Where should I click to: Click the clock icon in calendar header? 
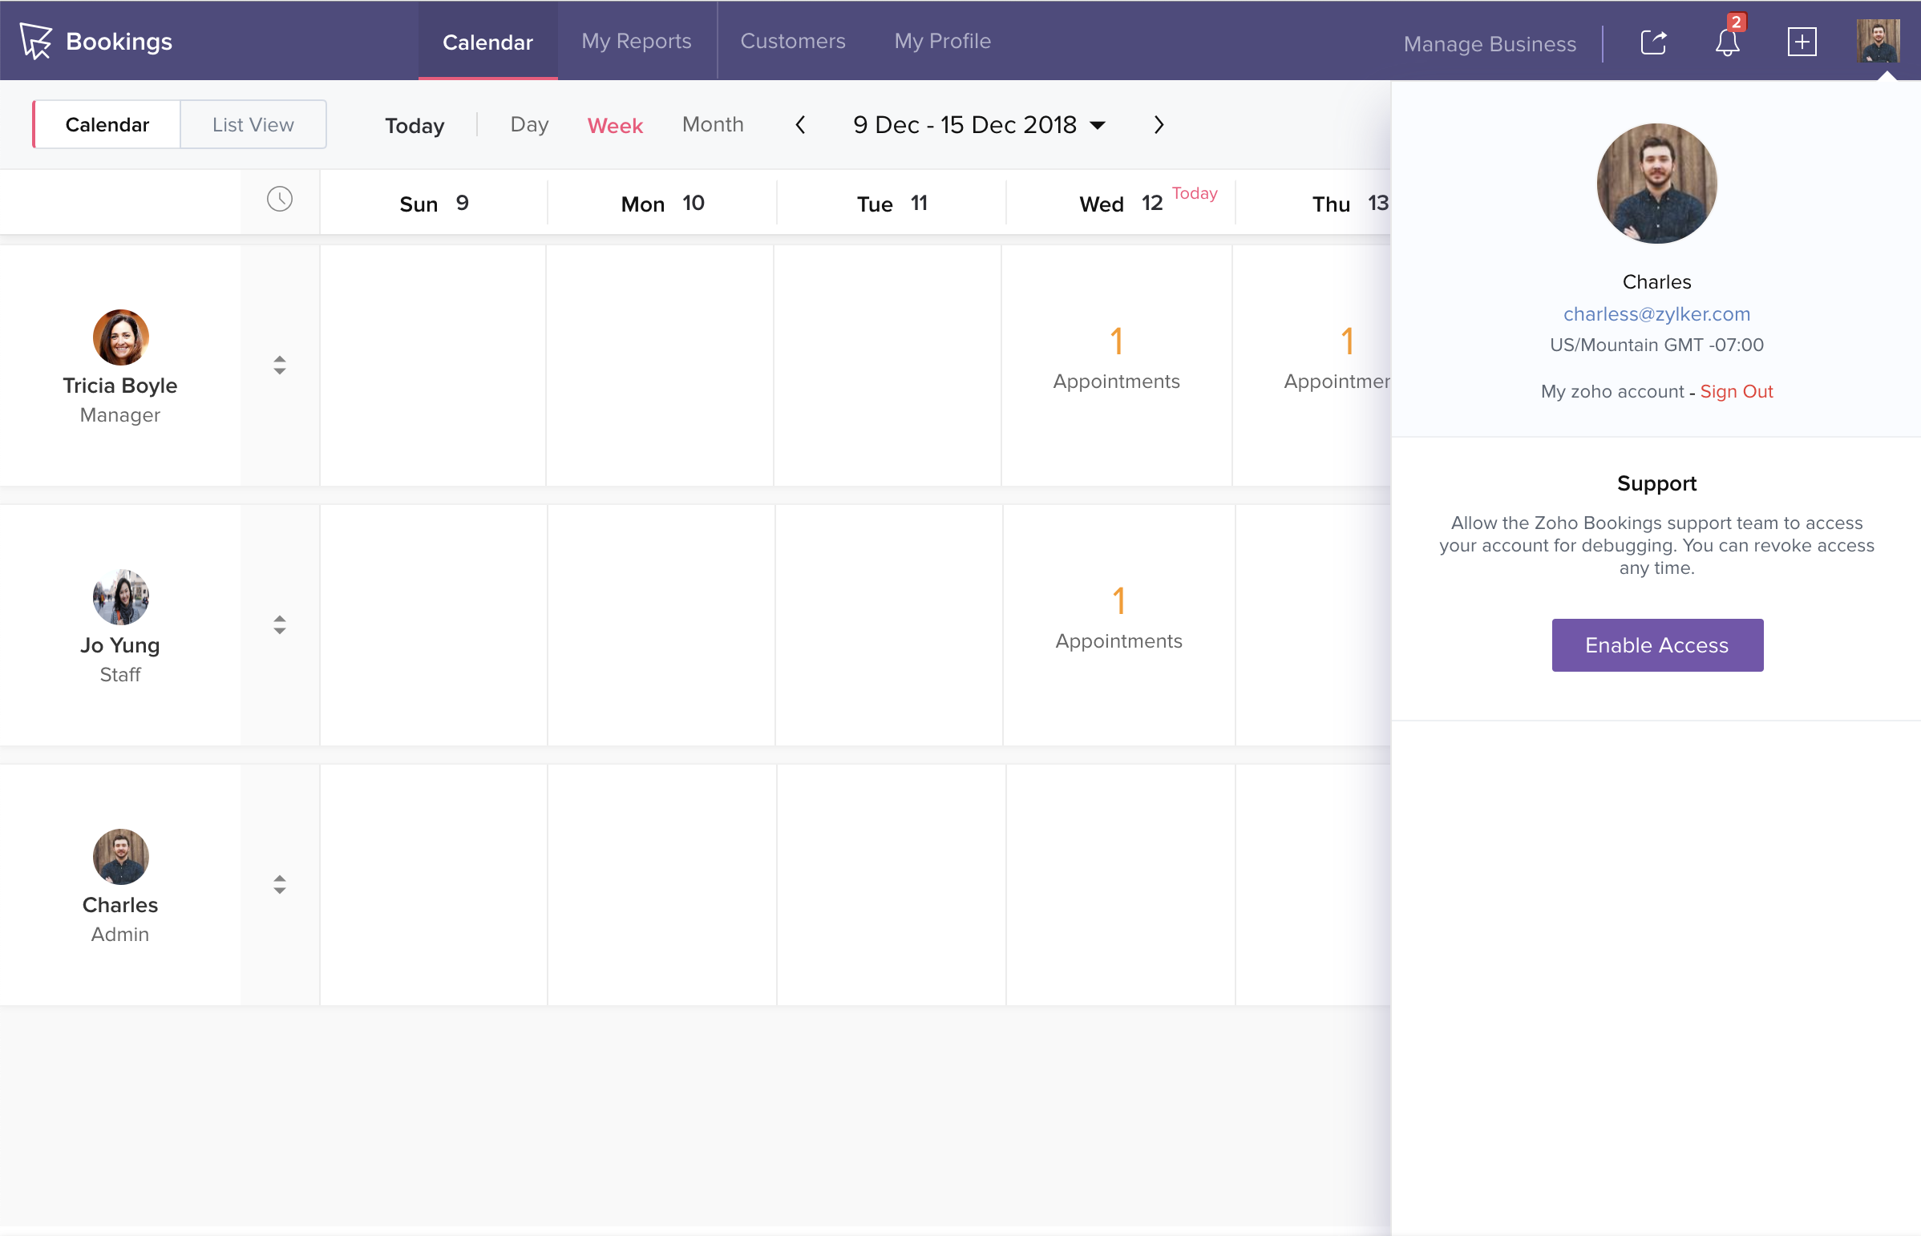[279, 199]
